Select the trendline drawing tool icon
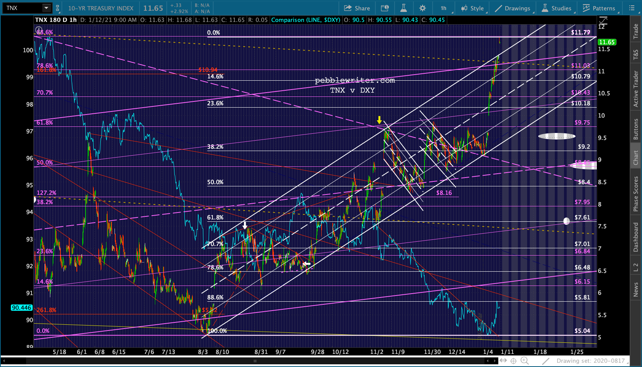The width and height of the screenshot is (642, 367). tap(546, 361)
